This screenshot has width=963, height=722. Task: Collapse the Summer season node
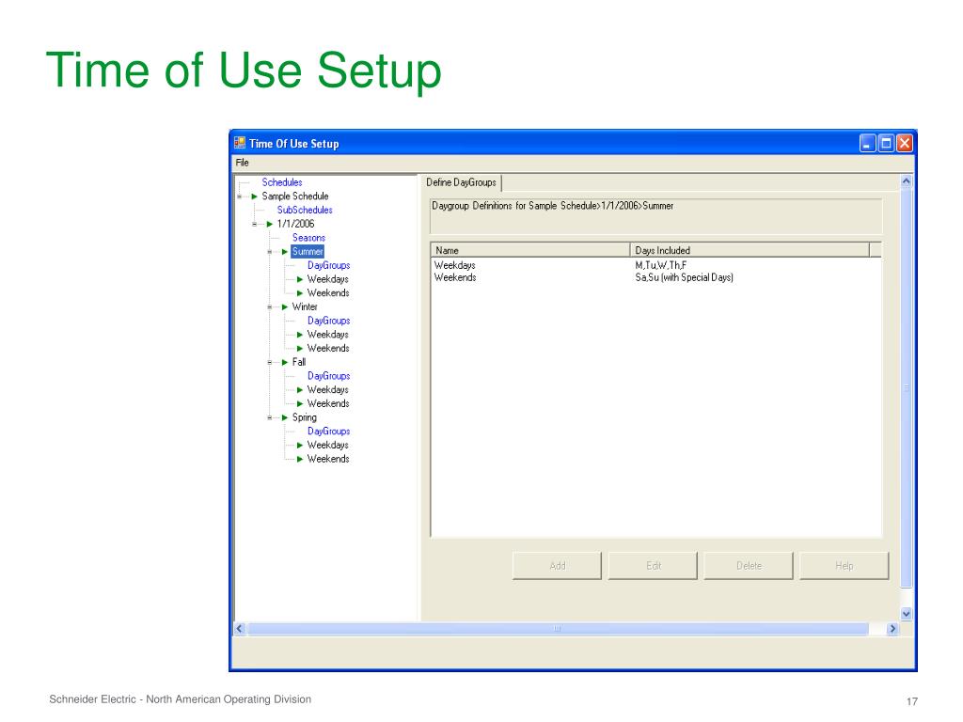point(270,252)
